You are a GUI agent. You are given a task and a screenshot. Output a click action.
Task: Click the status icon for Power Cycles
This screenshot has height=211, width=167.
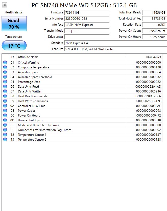coord(5,110)
